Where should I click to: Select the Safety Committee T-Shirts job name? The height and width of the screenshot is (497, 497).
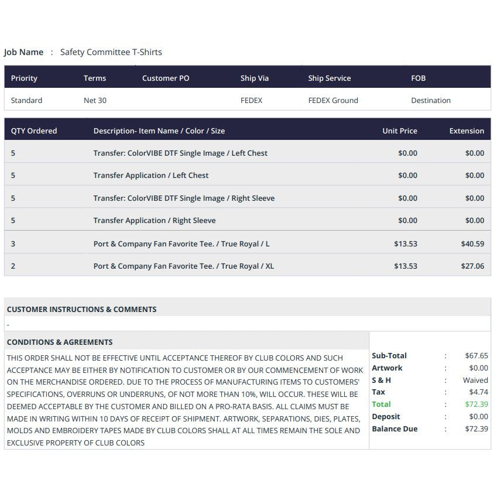(x=111, y=52)
